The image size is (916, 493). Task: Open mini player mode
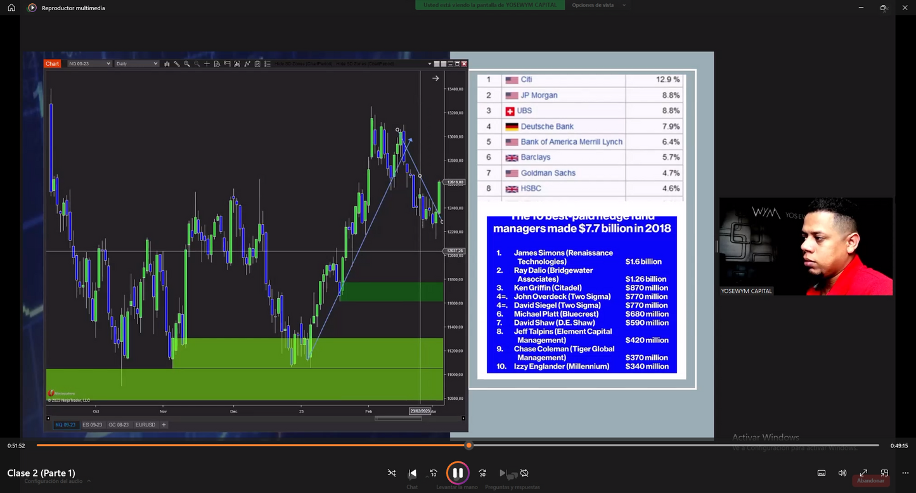[884, 473]
